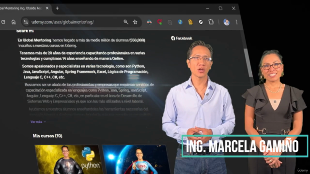This screenshot has height=174, width=310.
Task: Open the white circular compass extension icon
Action: 201,22
